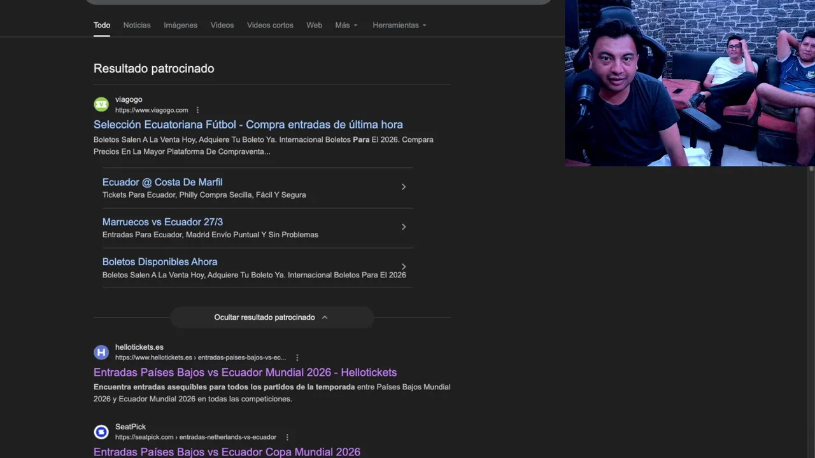This screenshot has height=458, width=815.
Task: Click the search box at page top
Action: 318,2
